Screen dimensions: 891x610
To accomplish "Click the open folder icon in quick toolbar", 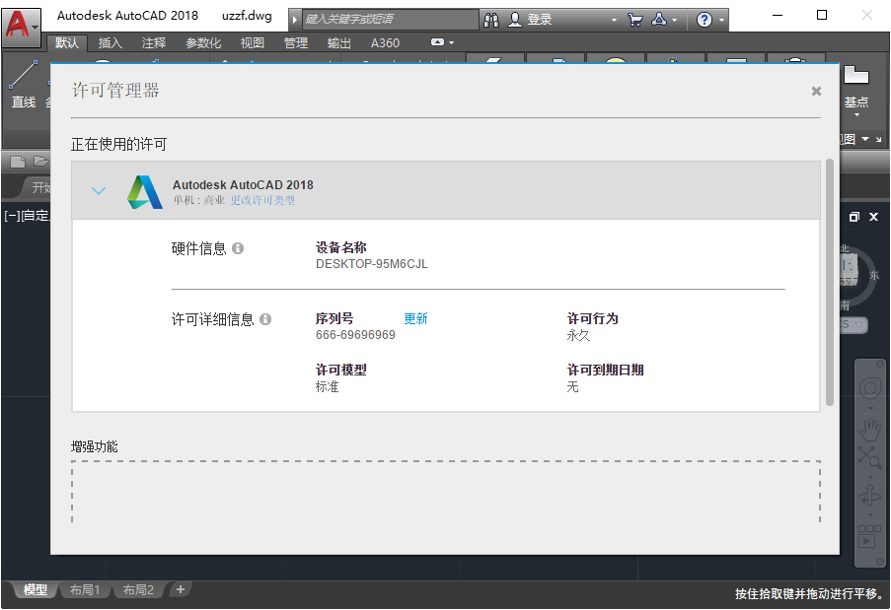I will point(40,162).
